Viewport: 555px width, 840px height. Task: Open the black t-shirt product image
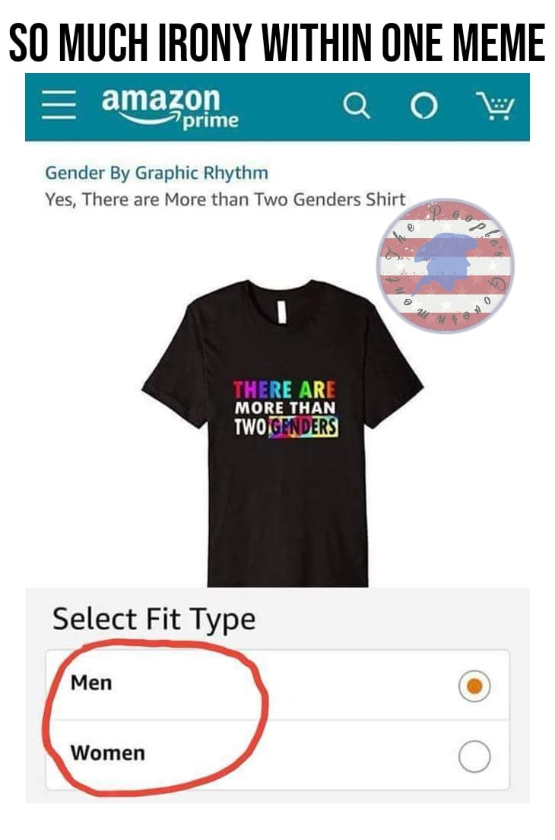[x=283, y=433]
